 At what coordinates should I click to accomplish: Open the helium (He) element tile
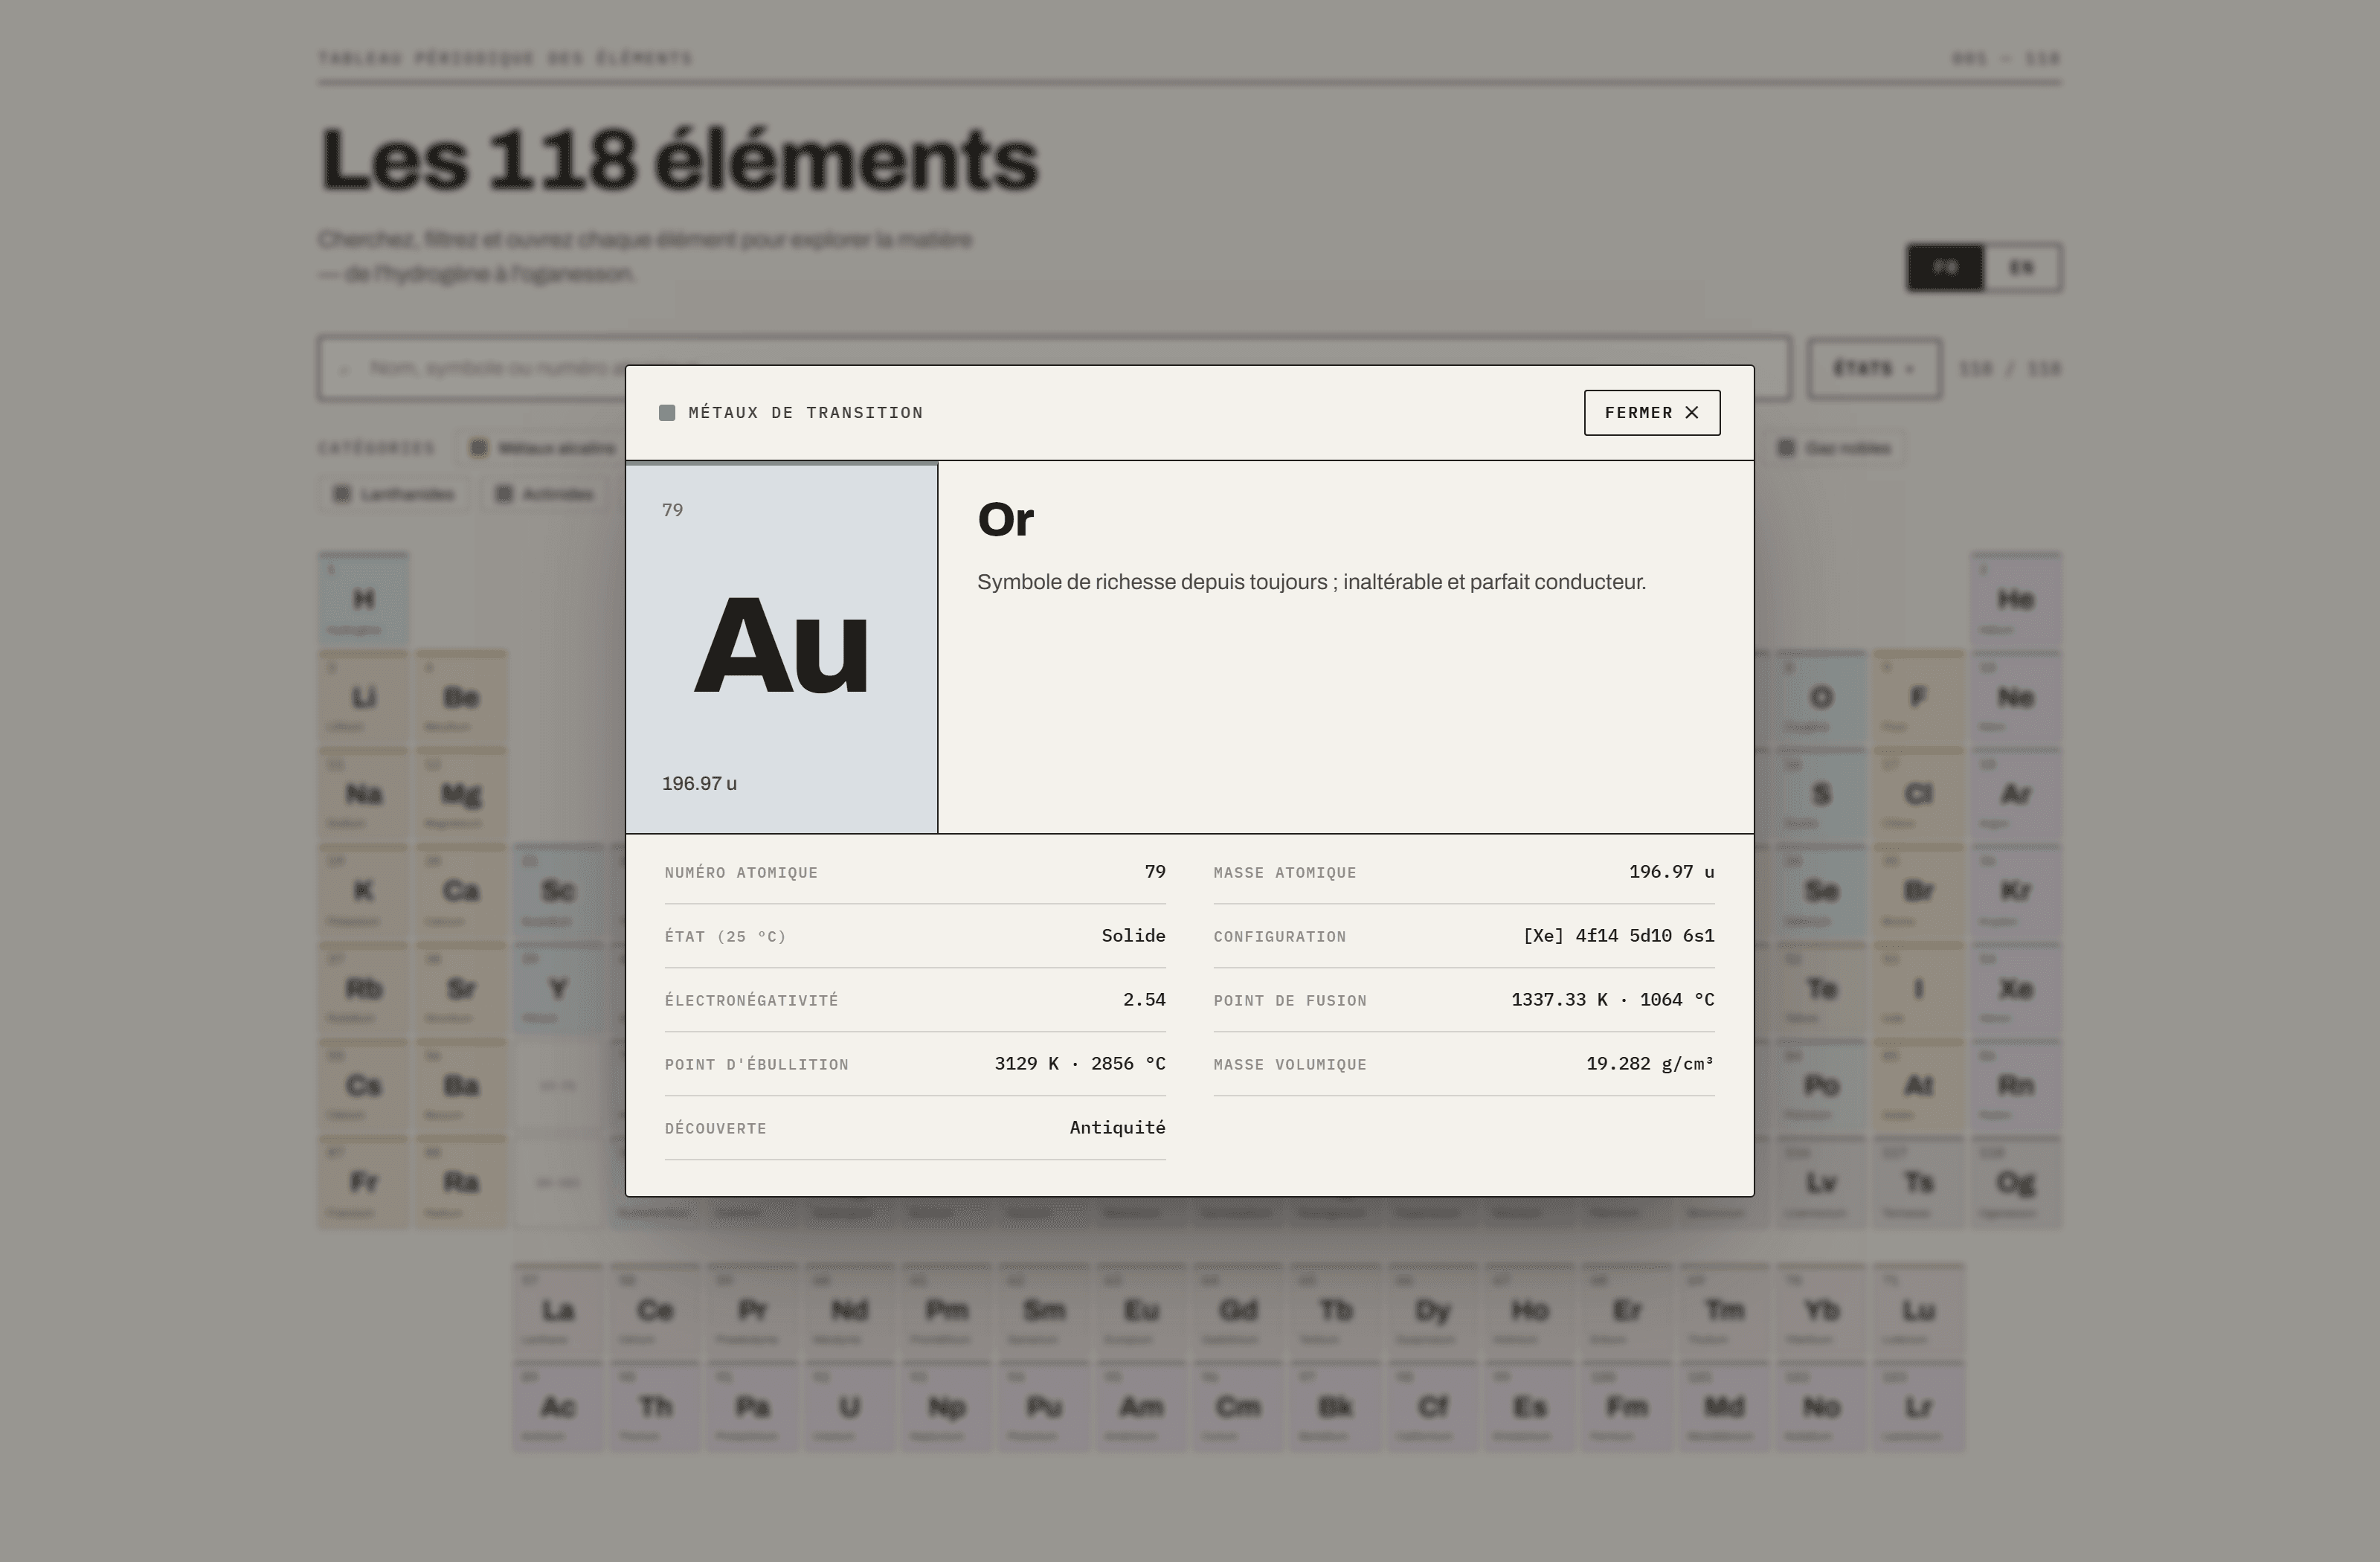click(2016, 599)
